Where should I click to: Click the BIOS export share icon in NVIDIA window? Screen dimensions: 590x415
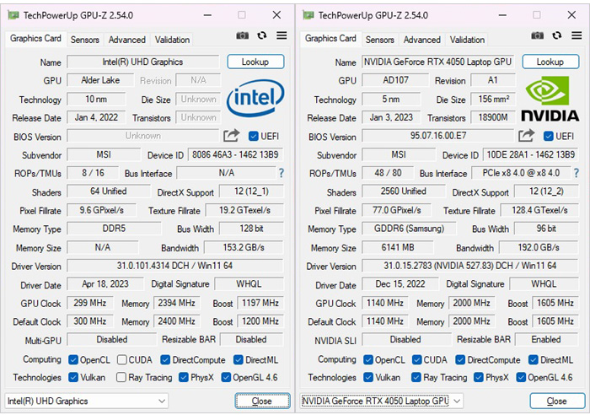[x=527, y=136]
